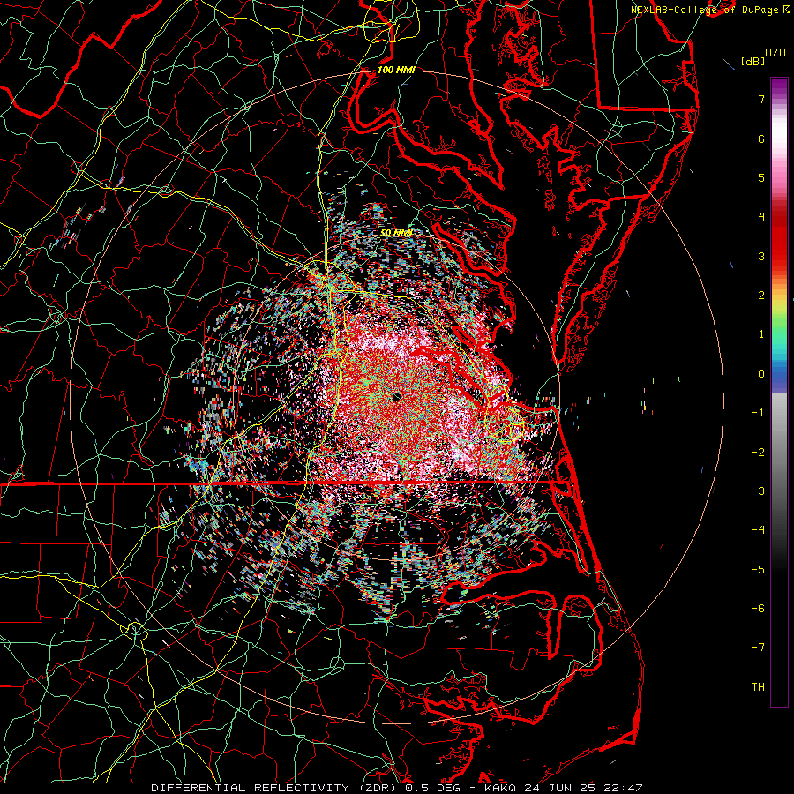Viewport: 794px width, 794px height.
Task: Click the 0 value on the color scale
Action: [x=761, y=374]
